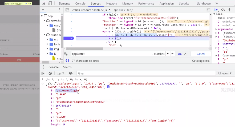
Task: Expand the g: ƒ () scope entry
Action: [x=216, y=48]
